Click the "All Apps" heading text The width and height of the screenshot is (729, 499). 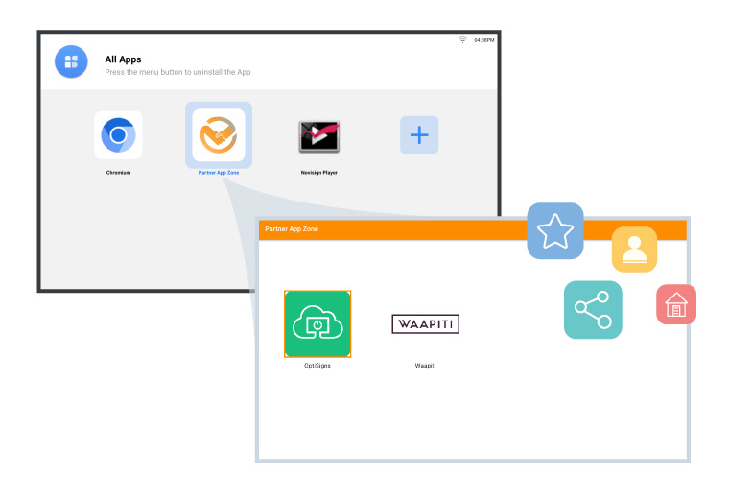[x=123, y=59]
